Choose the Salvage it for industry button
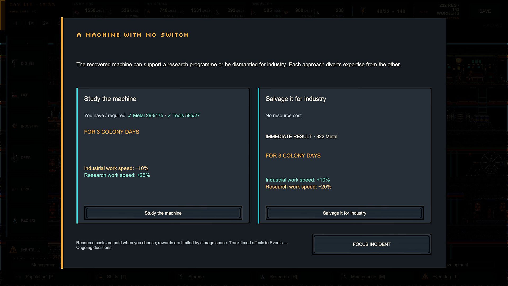The width and height of the screenshot is (508, 286). (x=344, y=213)
